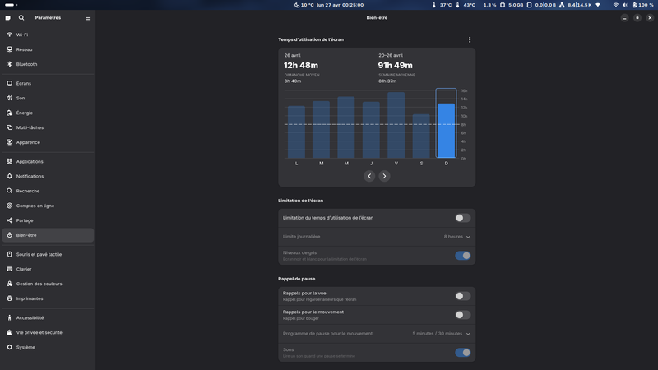Click the "Rappel de pause" heading
This screenshot has height=370, width=658.
tap(297, 279)
